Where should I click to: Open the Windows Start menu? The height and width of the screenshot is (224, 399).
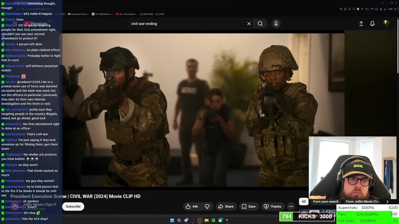click(x=172, y=220)
